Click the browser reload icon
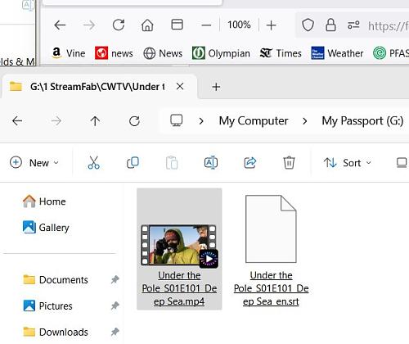Screen dimensions: 409x344 (119, 25)
